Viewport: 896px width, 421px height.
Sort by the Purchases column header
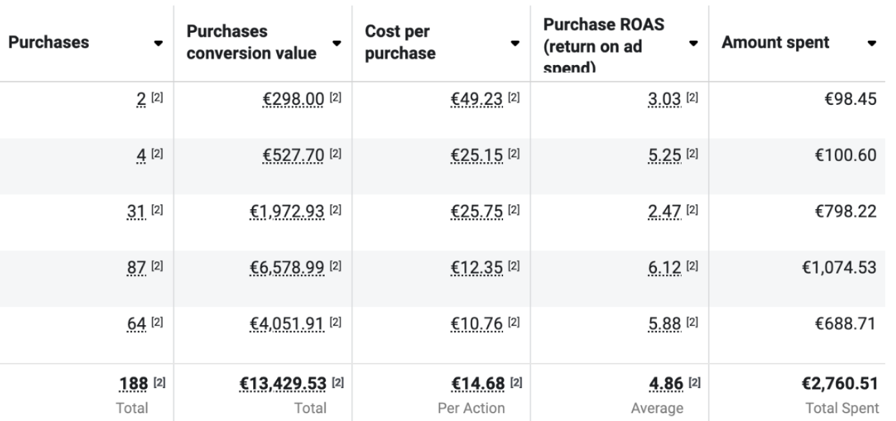[48, 43]
